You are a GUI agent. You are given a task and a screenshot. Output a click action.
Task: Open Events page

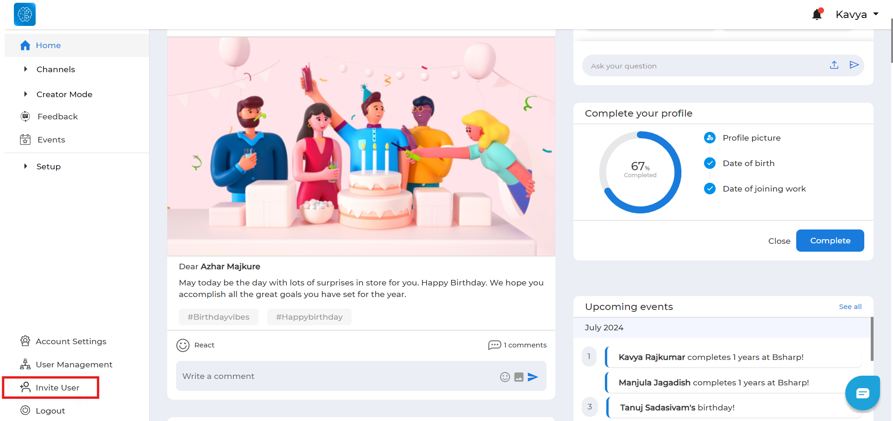(x=51, y=140)
